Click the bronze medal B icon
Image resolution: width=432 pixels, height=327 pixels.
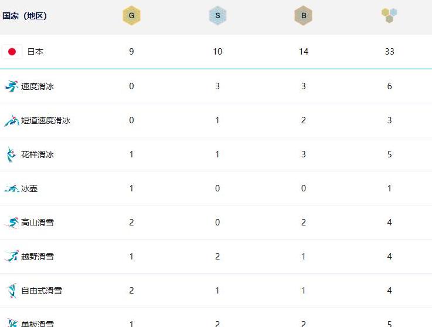303,15
